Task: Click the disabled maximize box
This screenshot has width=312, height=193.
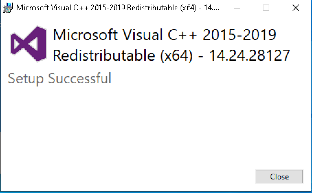Action: [266, 8]
